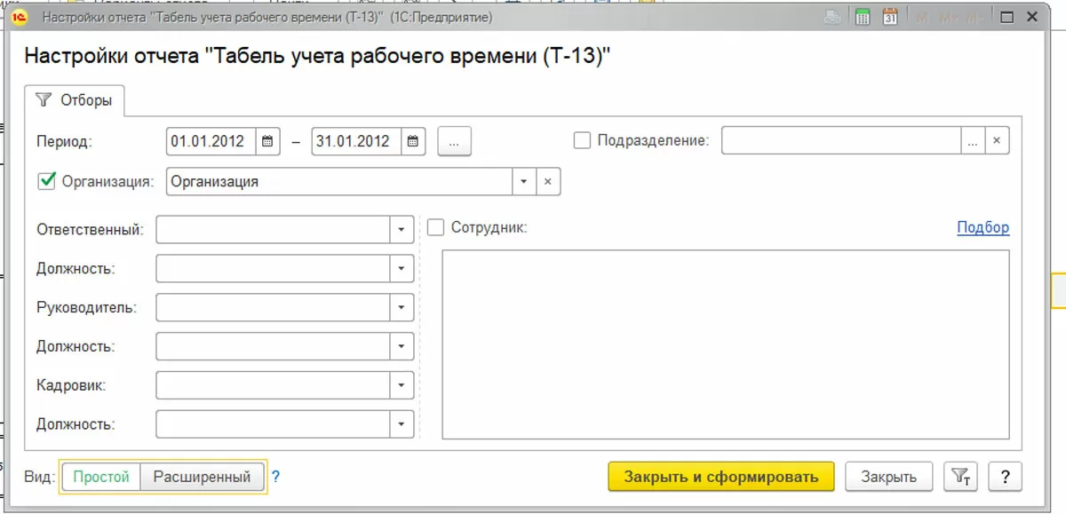Click the Закрыть и сформировать button

pos(720,477)
